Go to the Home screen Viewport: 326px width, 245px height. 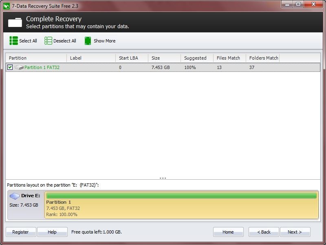click(x=228, y=232)
